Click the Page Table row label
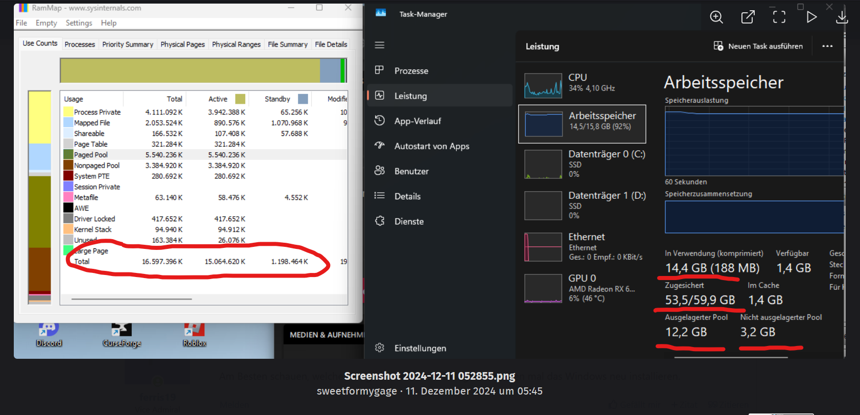This screenshot has width=860, height=415. (x=90, y=144)
